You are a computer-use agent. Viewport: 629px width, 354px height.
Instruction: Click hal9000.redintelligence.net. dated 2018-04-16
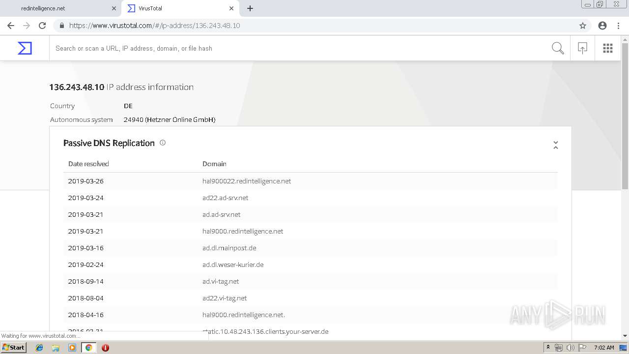click(244, 315)
